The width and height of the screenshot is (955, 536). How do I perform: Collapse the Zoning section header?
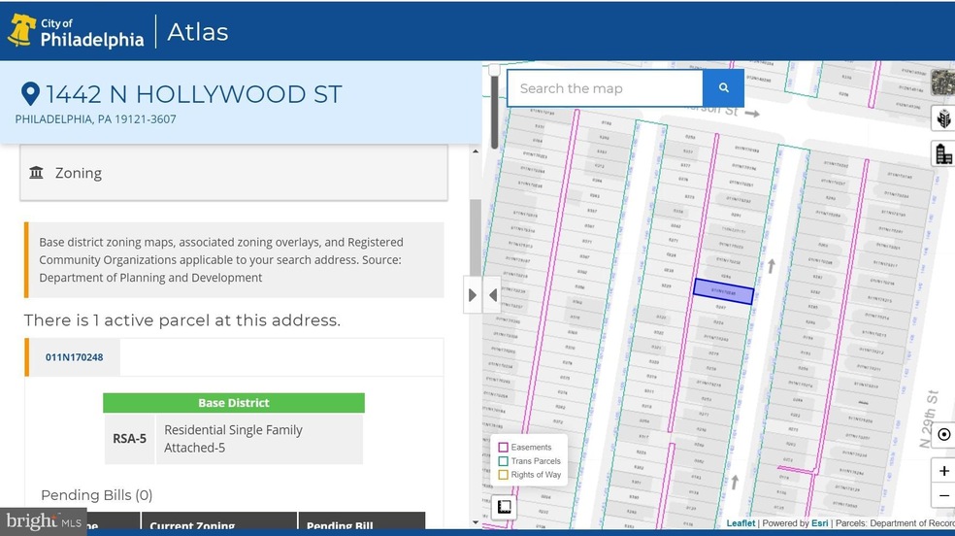coord(233,173)
